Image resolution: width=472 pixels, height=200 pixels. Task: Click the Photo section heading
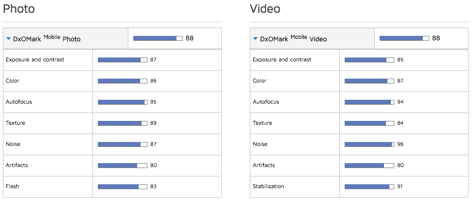click(x=19, y=8)
